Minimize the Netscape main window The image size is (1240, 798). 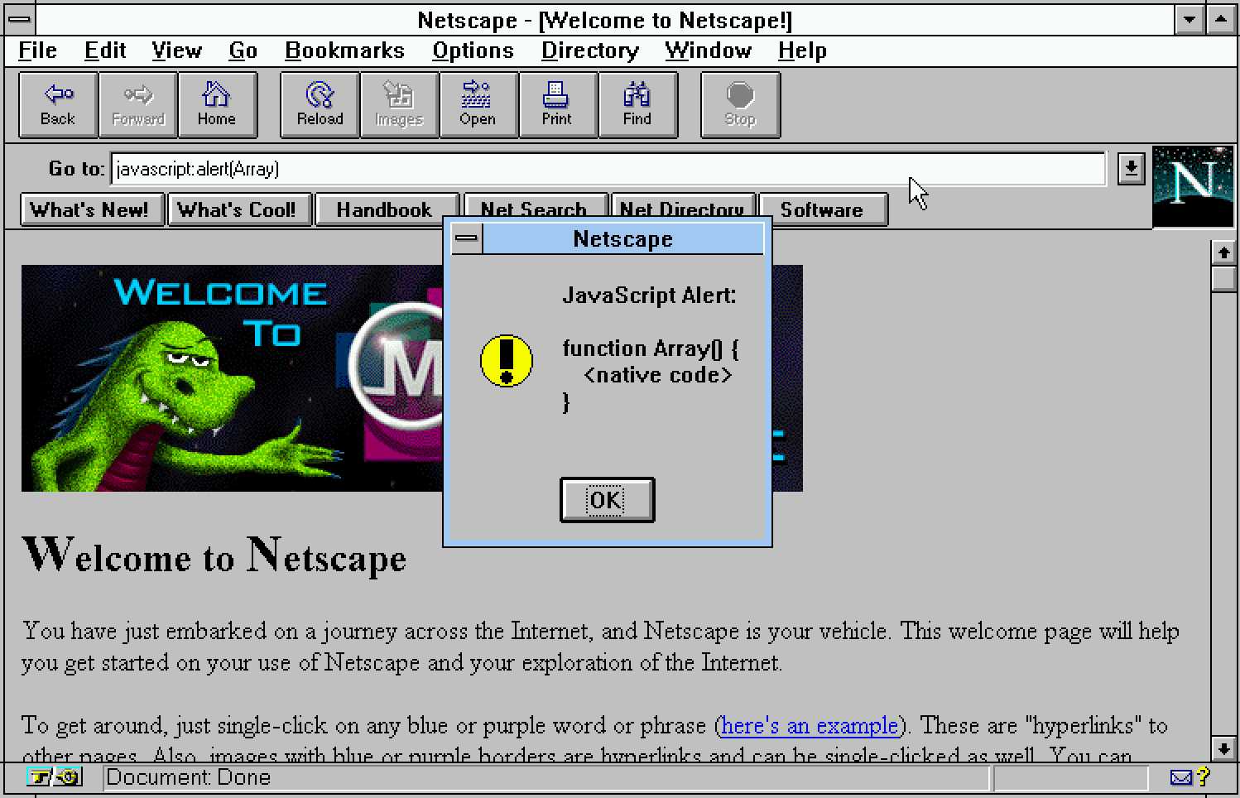coord(1190,20)
